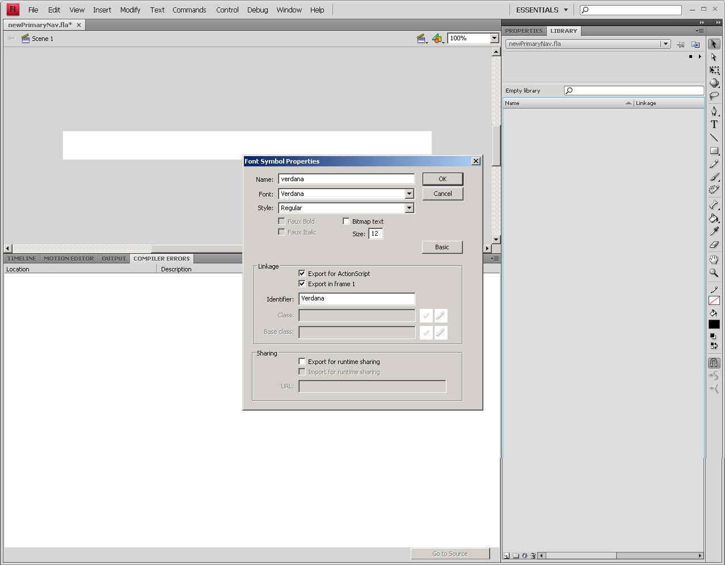Switch to the PROPERTIES tab
This screenshot has width=725, height=565.
pyautogui.click(x=524, y=31)
